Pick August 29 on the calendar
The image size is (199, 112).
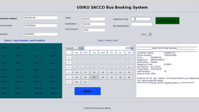(129, 77)
